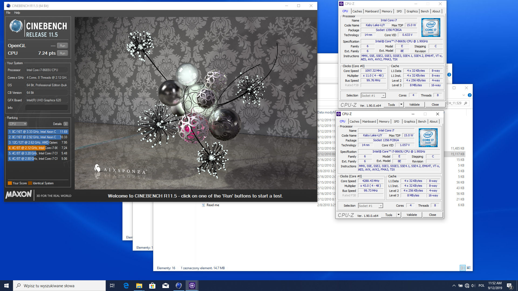518x291 pixels.
Task: Switch to CPU-Z via taskbar icon
Action: 192,286
